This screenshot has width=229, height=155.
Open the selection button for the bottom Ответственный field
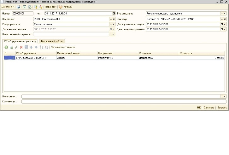pos(221,96)
